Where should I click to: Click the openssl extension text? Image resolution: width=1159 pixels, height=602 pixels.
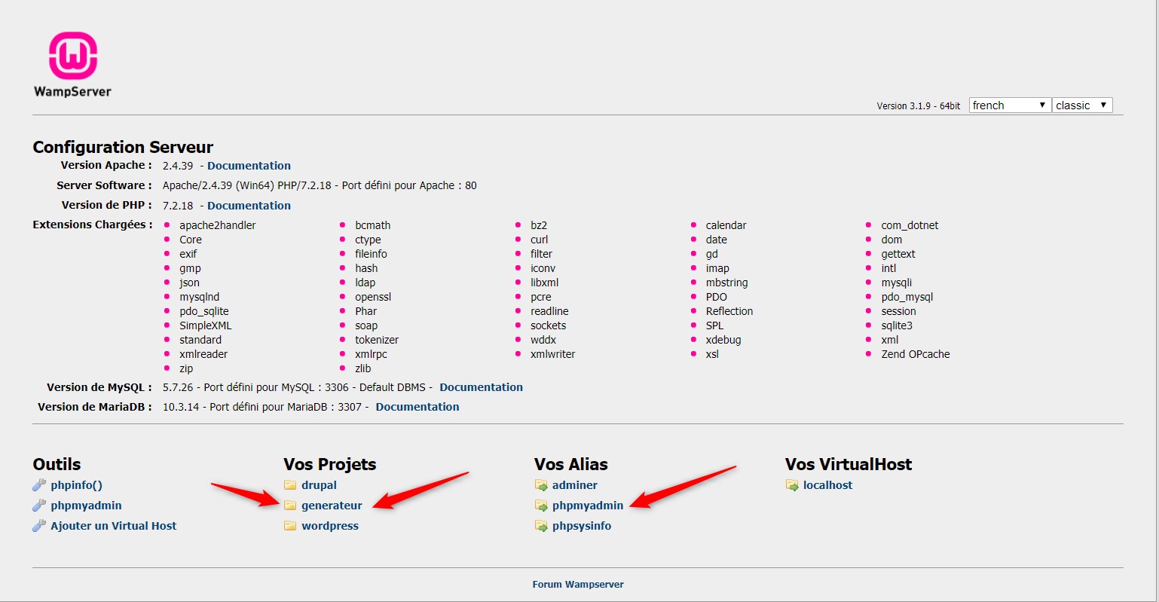[373, 297]
